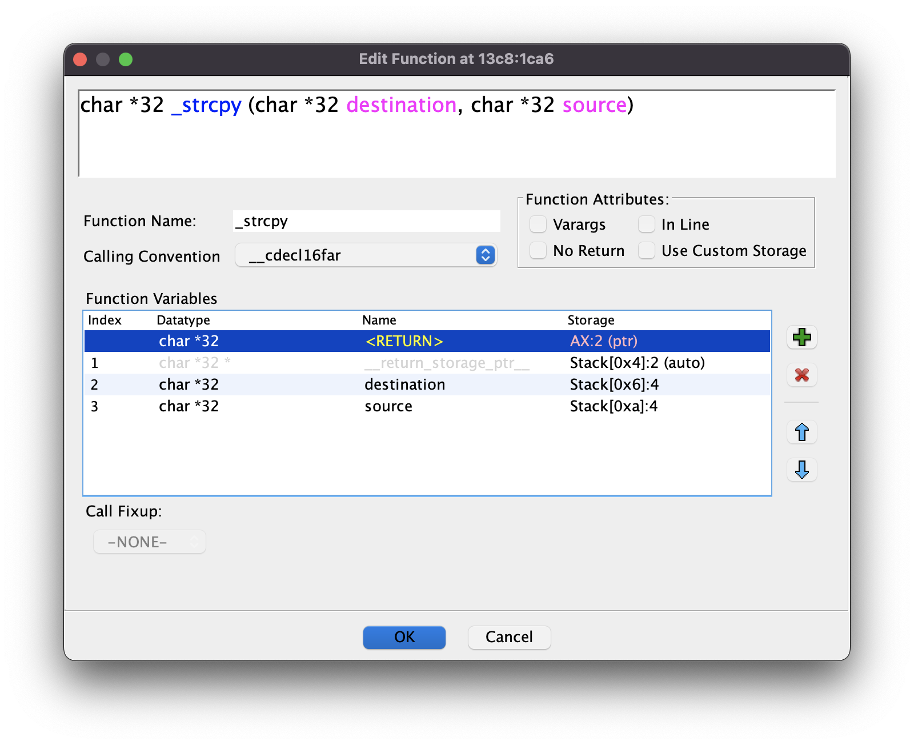
Task: Click the destination parameter in the signature
Action: click(400, 105)
